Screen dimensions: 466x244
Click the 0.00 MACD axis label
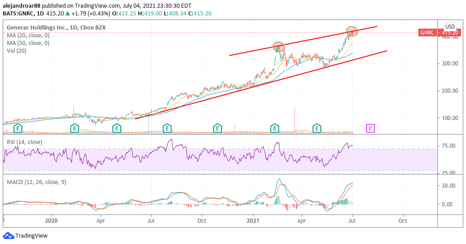[447, 204]
